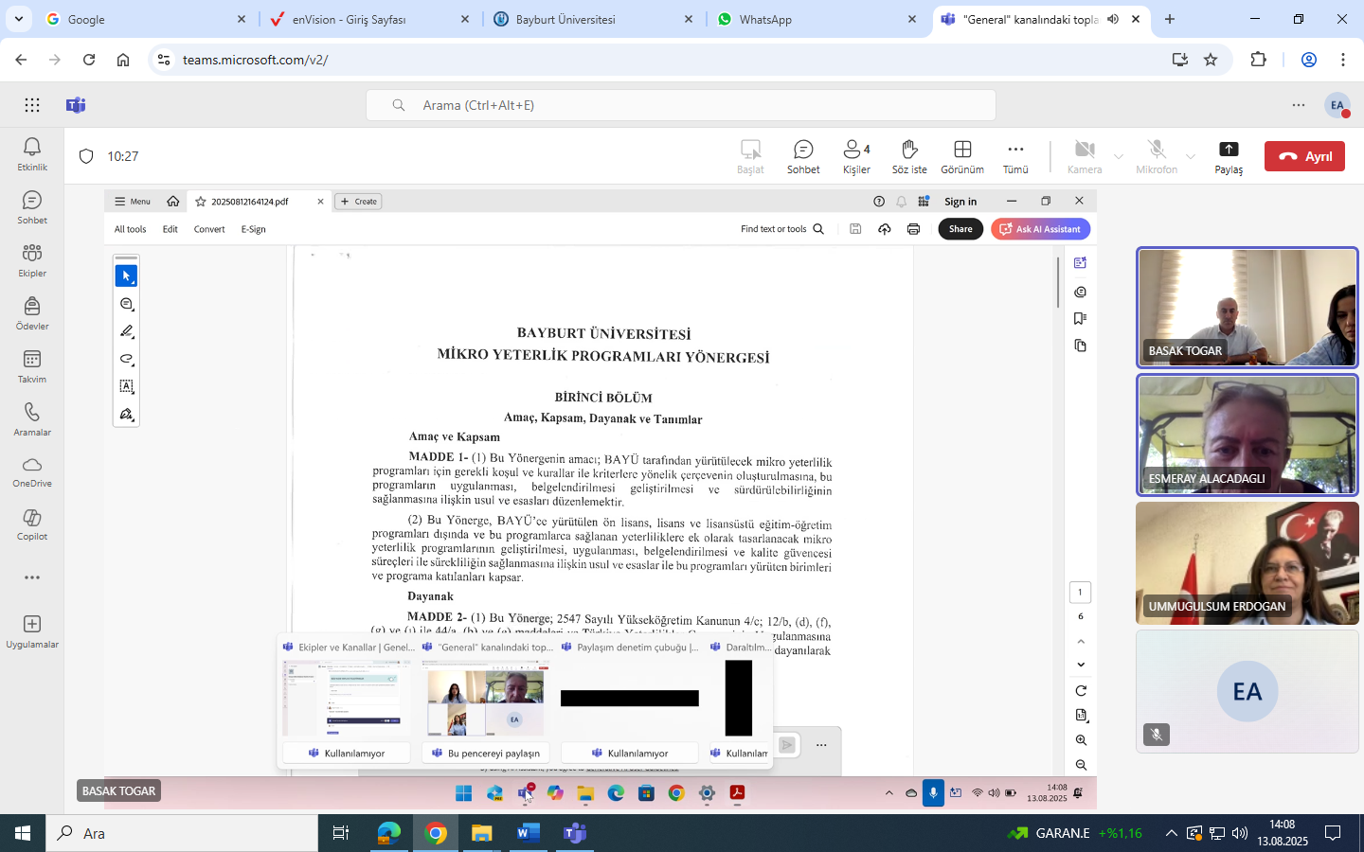This screenshot has height=852, width=1364.
Task: Open Takvim in the Teams sidebar
Action: point(32,365)
